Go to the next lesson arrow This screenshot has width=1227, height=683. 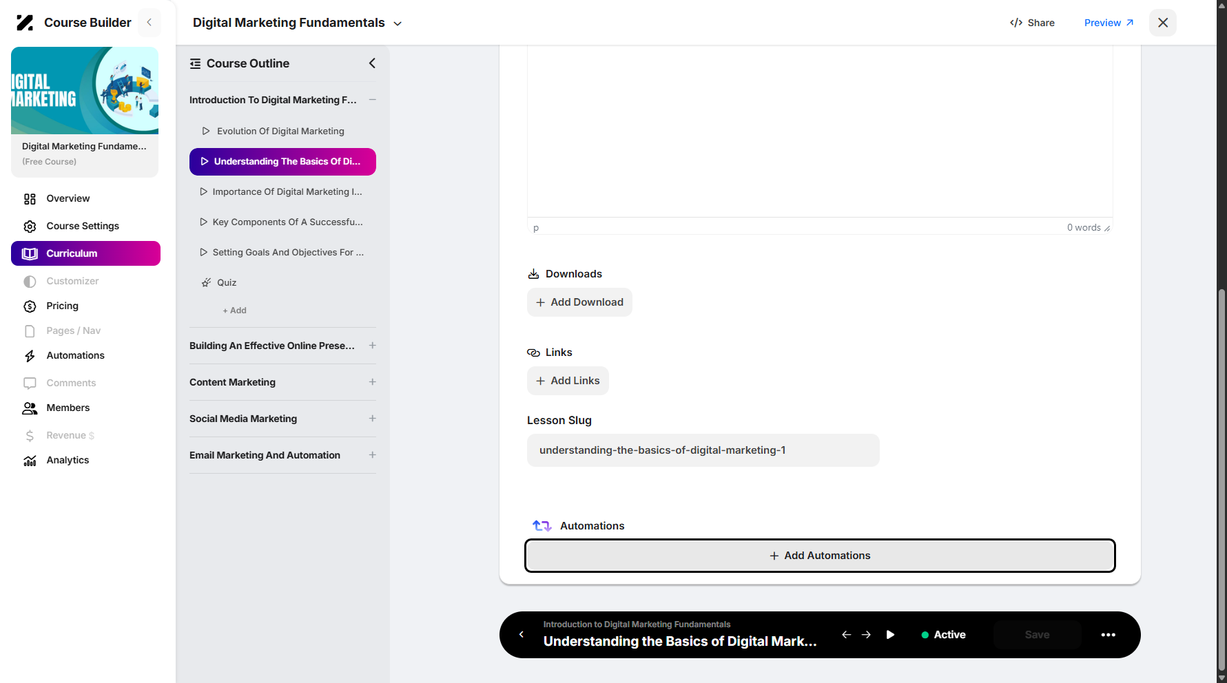tap(866, 635)
